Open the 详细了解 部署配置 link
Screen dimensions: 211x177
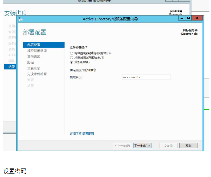(82, 134)
